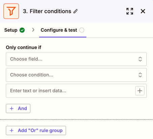Click the plus icon on the And button
The height and width of the screenshot is (139, 153).
coord(11,109)
